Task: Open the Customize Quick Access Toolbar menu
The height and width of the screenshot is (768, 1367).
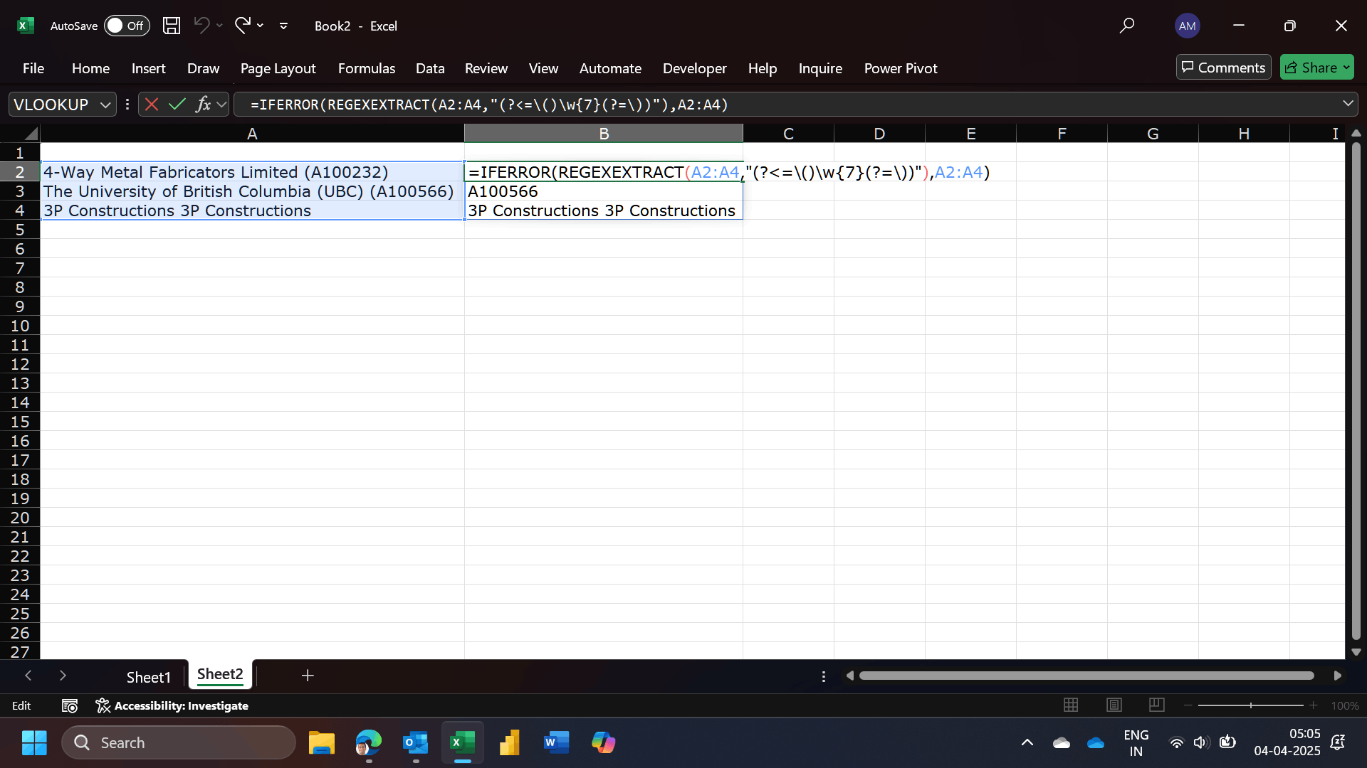Action: pyautogui.click(x=283, y=26)
